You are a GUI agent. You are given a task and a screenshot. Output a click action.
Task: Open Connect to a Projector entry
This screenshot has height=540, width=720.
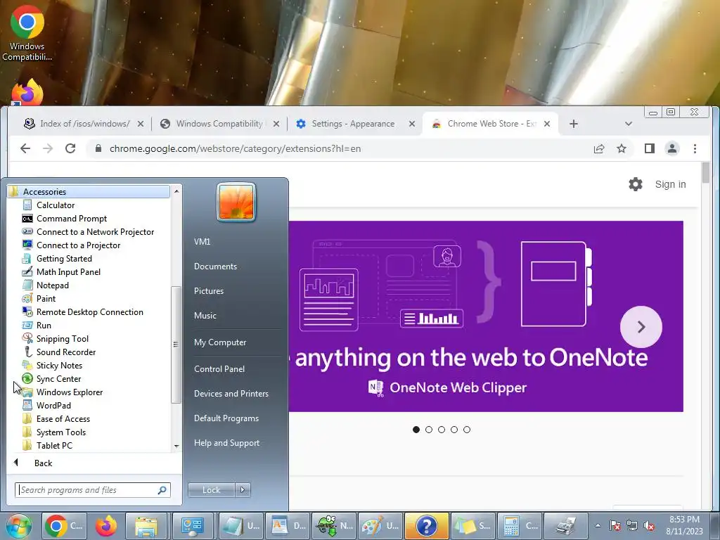point(78,245)
